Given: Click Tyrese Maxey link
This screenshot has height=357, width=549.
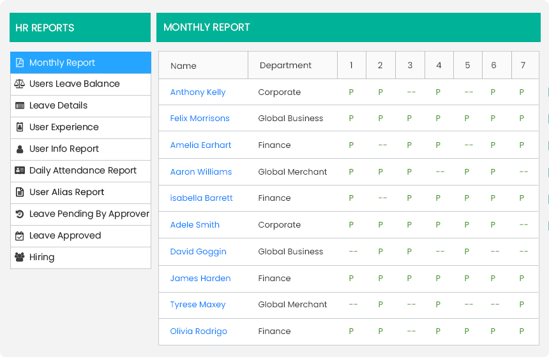Looking at the screenshot, I should coord(198,305).
